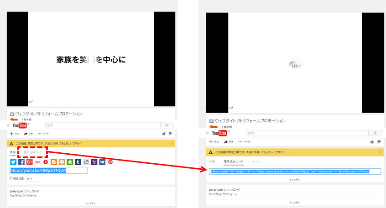Open hamburger guide menu in left panel
Viewport: 386px width, 208px height.
click(8, 125)
